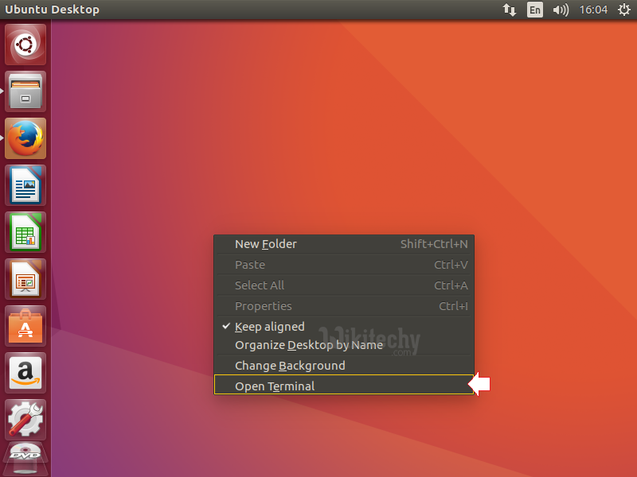Launch the Files file manager
Image resolution: width=637 pixels, height=477 pixels.
(x=25, y=91)
